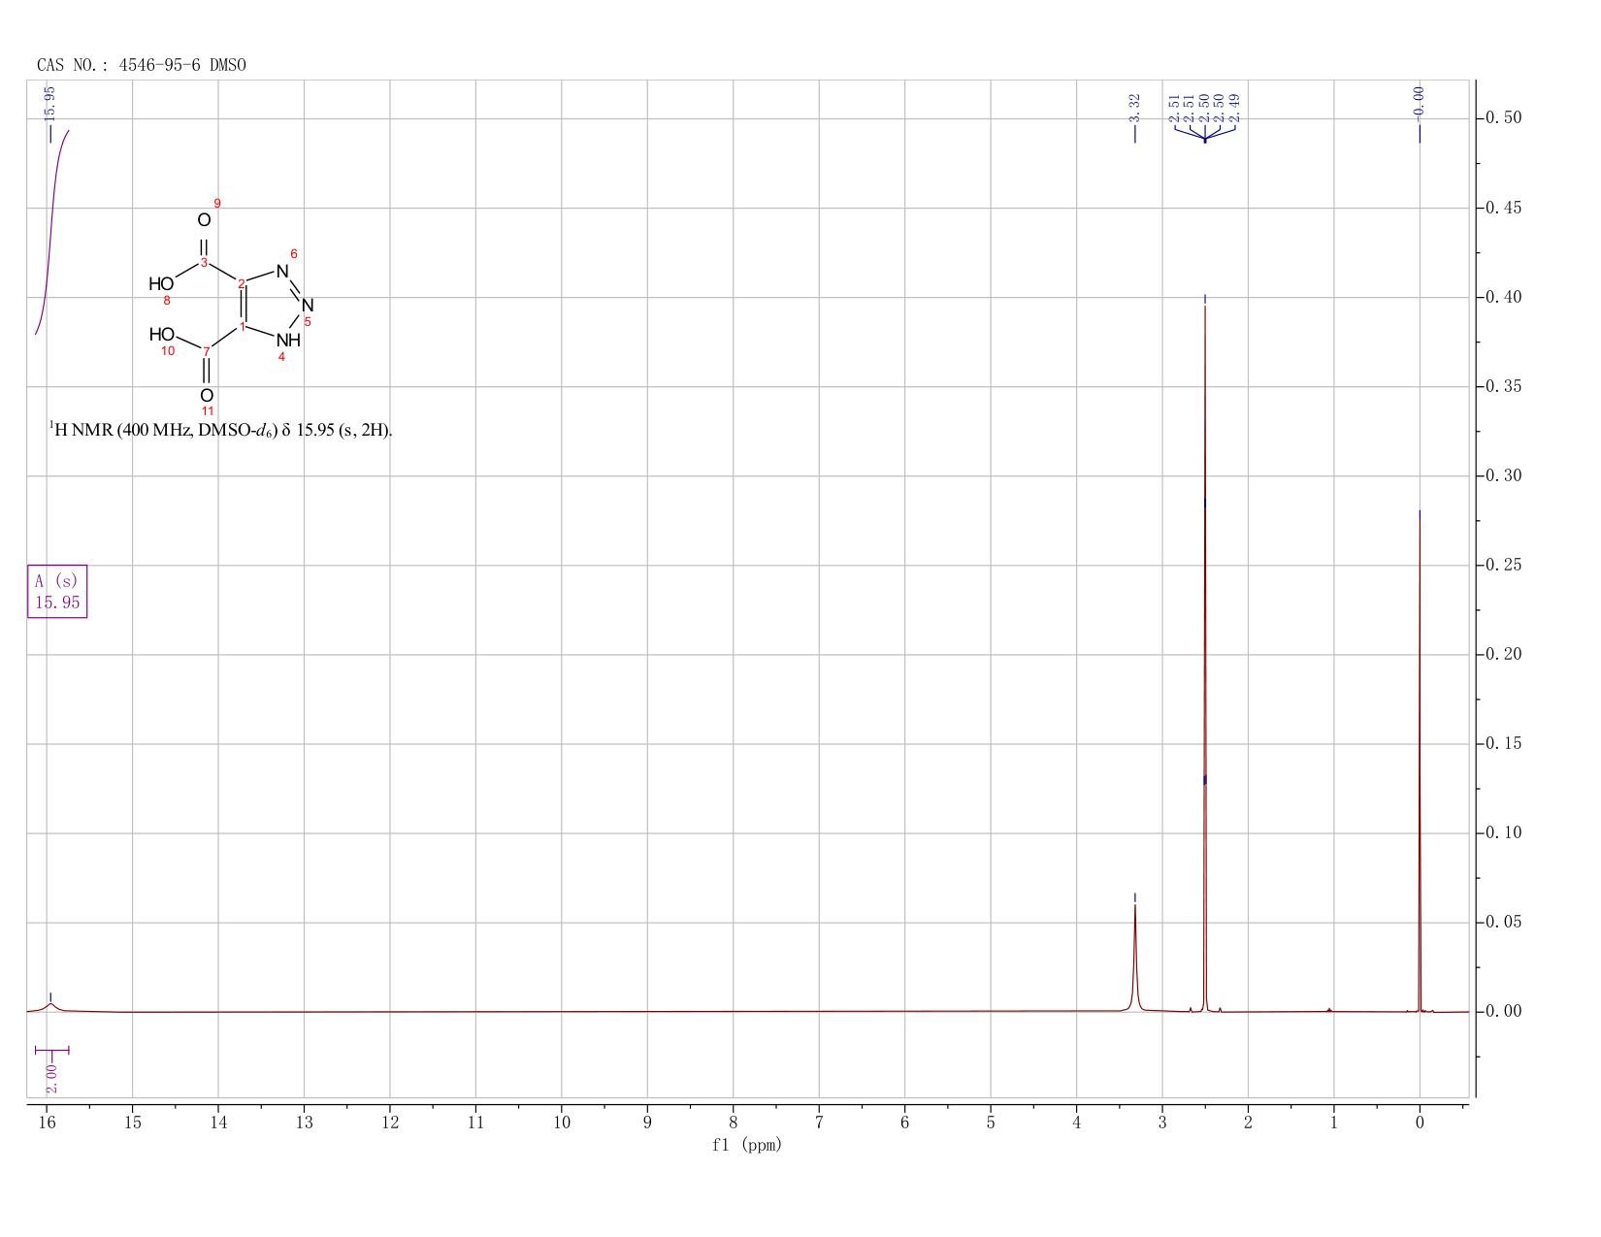
Task: Click the 10 tick label on ppm axis
Action: coord(562,1123)
